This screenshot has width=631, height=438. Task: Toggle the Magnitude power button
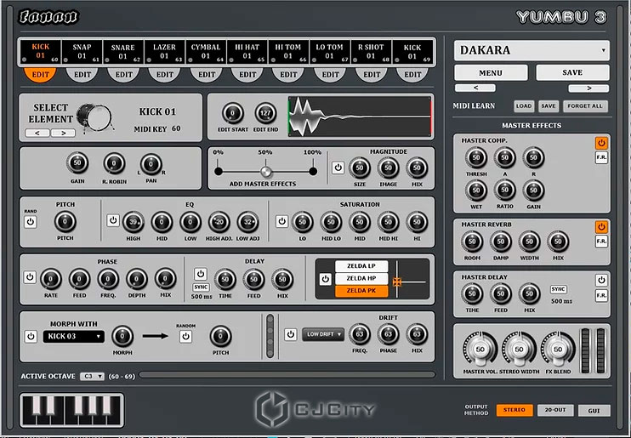point(338,168)
